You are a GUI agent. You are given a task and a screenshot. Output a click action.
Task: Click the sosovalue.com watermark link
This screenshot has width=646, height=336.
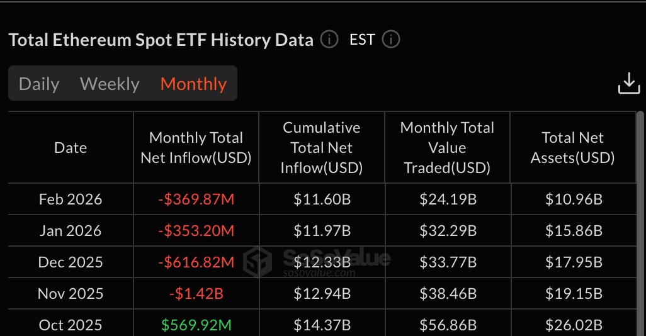[x=319, y=273]
